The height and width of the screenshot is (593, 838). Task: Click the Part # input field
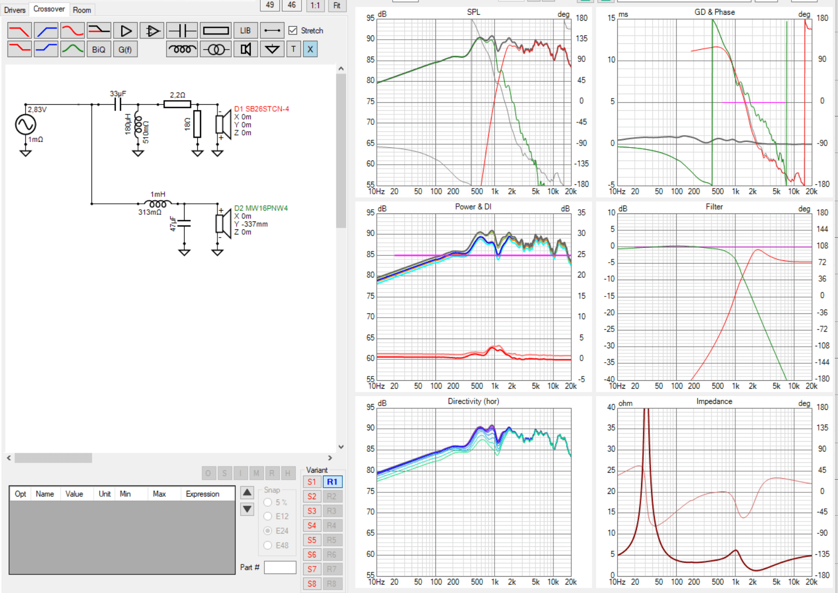click(280, 567)
